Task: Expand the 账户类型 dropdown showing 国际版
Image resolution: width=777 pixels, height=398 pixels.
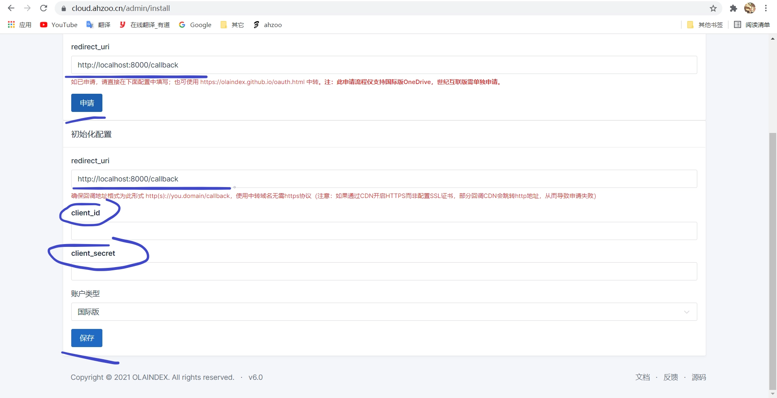Action: pyautogui.click(x=384, y=312)
